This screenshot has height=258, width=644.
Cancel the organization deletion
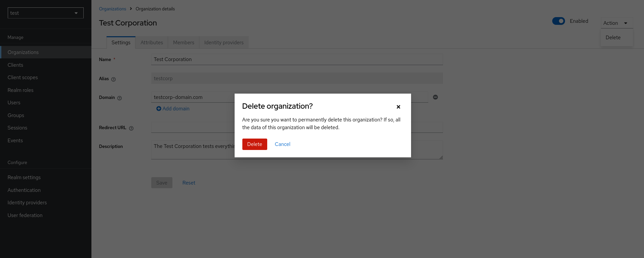(282, 144)
